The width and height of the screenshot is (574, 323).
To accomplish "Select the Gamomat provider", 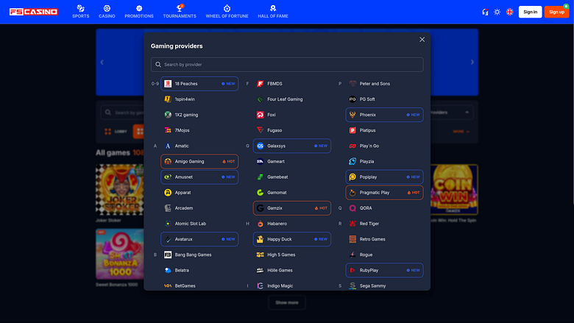I will click(291, 193).
